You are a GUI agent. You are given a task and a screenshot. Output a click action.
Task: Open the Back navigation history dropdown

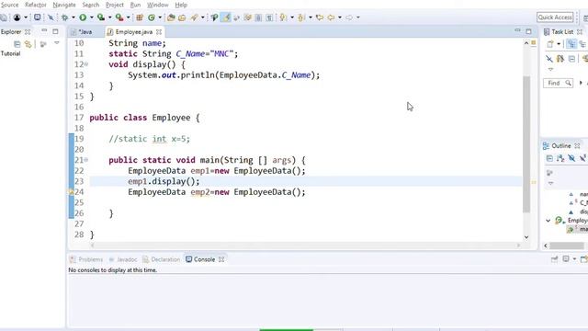[340, 17]
